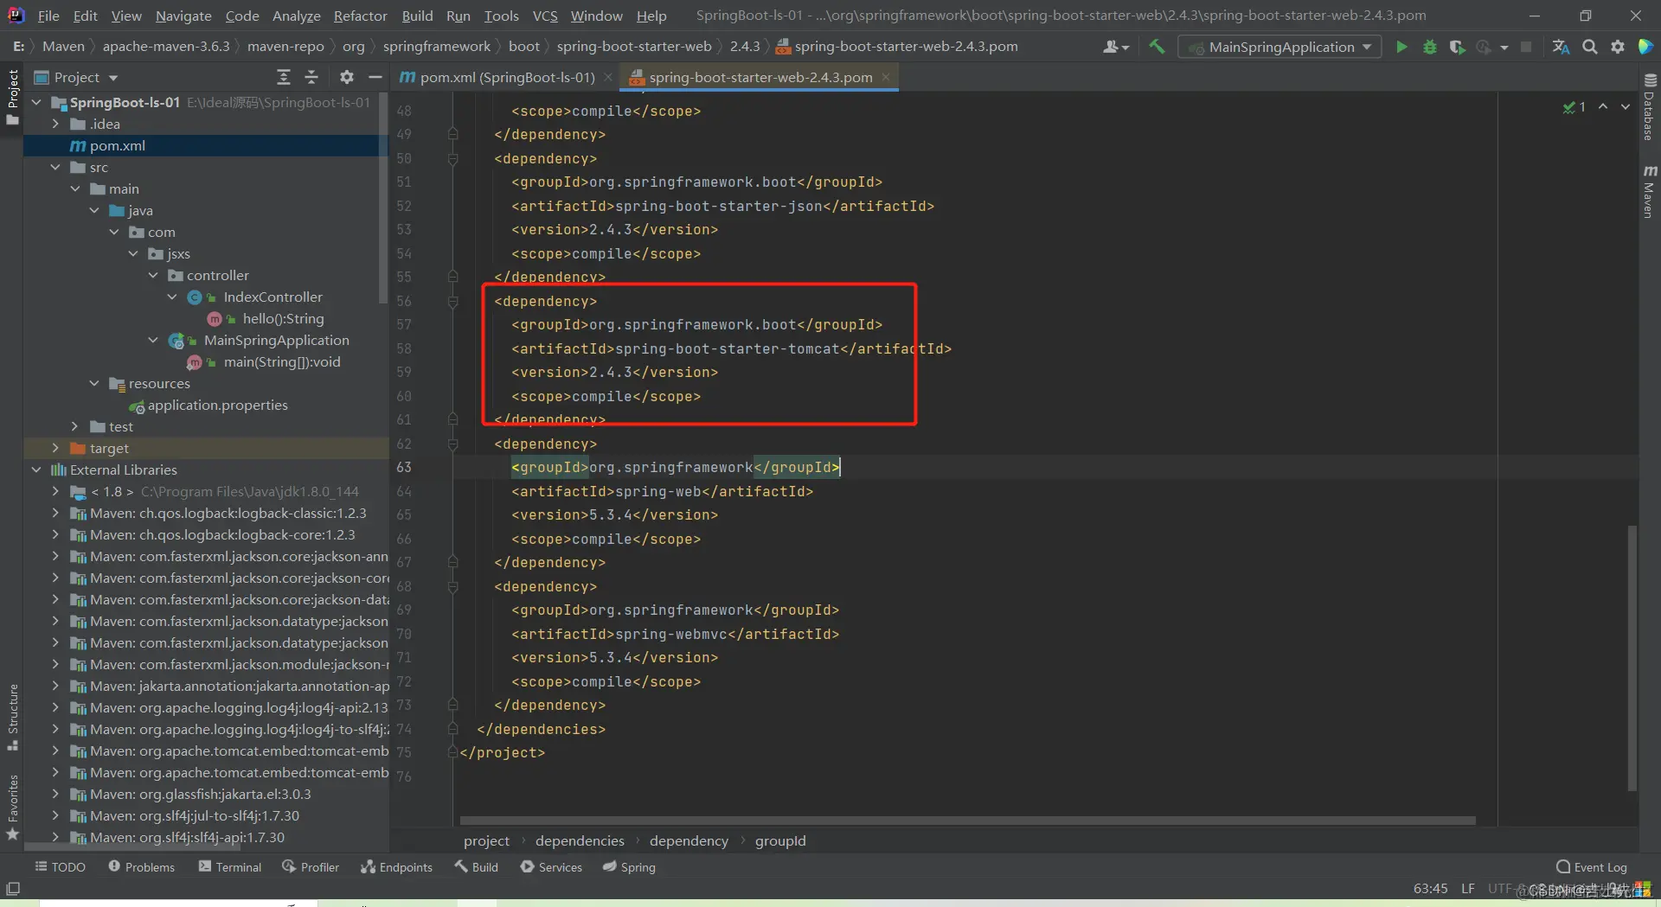
Task: Open the Translate plugin icon
Action: 1562,47
